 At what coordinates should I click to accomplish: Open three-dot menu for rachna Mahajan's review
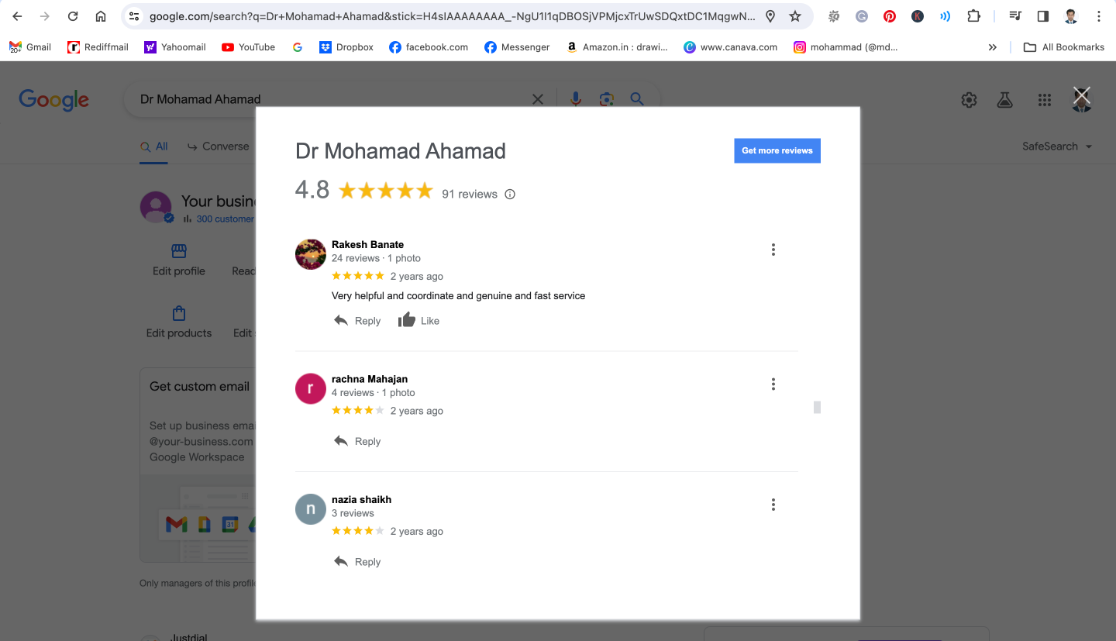(x=773, y=384)
